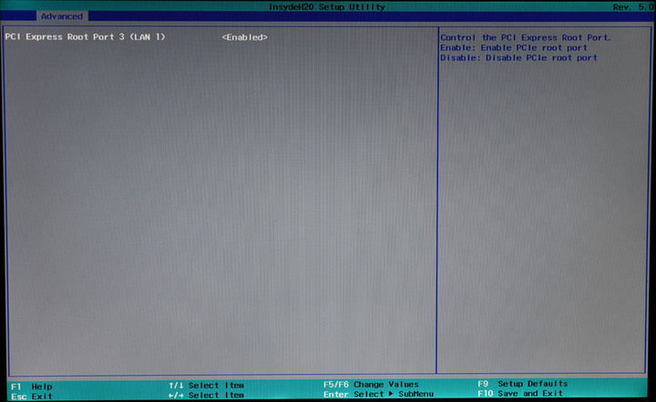Click 'Enable: Enable PCIe root port' help line
The height and width of the screenshot is (402, 656).
[514, 47]
